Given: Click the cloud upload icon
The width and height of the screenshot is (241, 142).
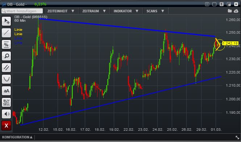Looking at the screenshot, I should (x=236, y=11).
